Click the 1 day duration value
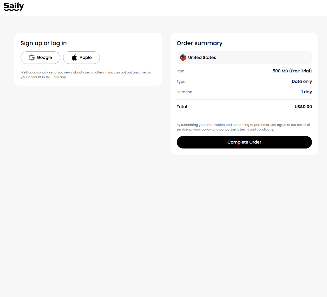This screenshot has height=297, width=327. coord(306,92)
